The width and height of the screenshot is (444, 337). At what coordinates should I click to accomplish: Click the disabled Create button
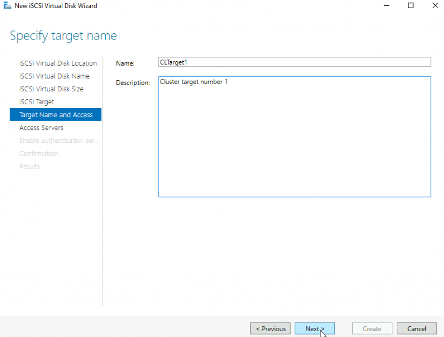tap(372, 328)
